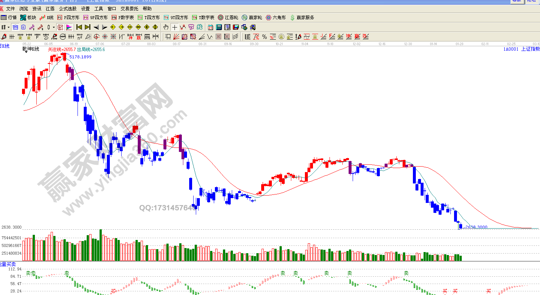The height and width of the screenshot is (295, 540).
Task: Jump to first bar with skip-back arrow
Action: click(x=79, y=27)
